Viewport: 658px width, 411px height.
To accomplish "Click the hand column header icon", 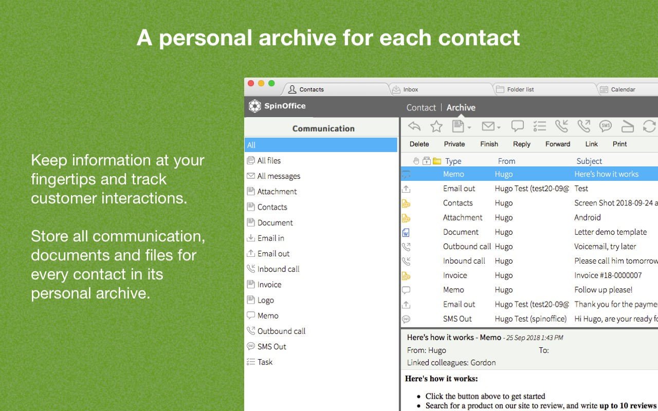I will [416, 161].
